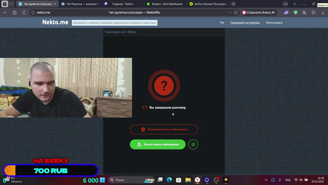The height and width of the screenshot is (185, 328).
Task: Open the Блогозаписи link
Action: click(x=274, y=23)
